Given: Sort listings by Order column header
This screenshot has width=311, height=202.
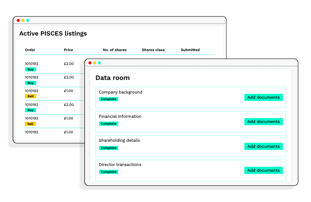Looking at the screenshot, I should click(x=30, y=50).
